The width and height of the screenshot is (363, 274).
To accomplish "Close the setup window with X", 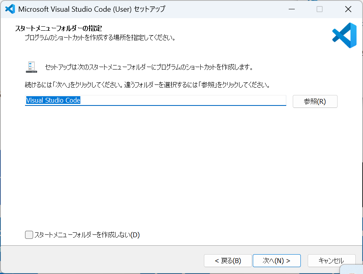I will coord(348,9).
